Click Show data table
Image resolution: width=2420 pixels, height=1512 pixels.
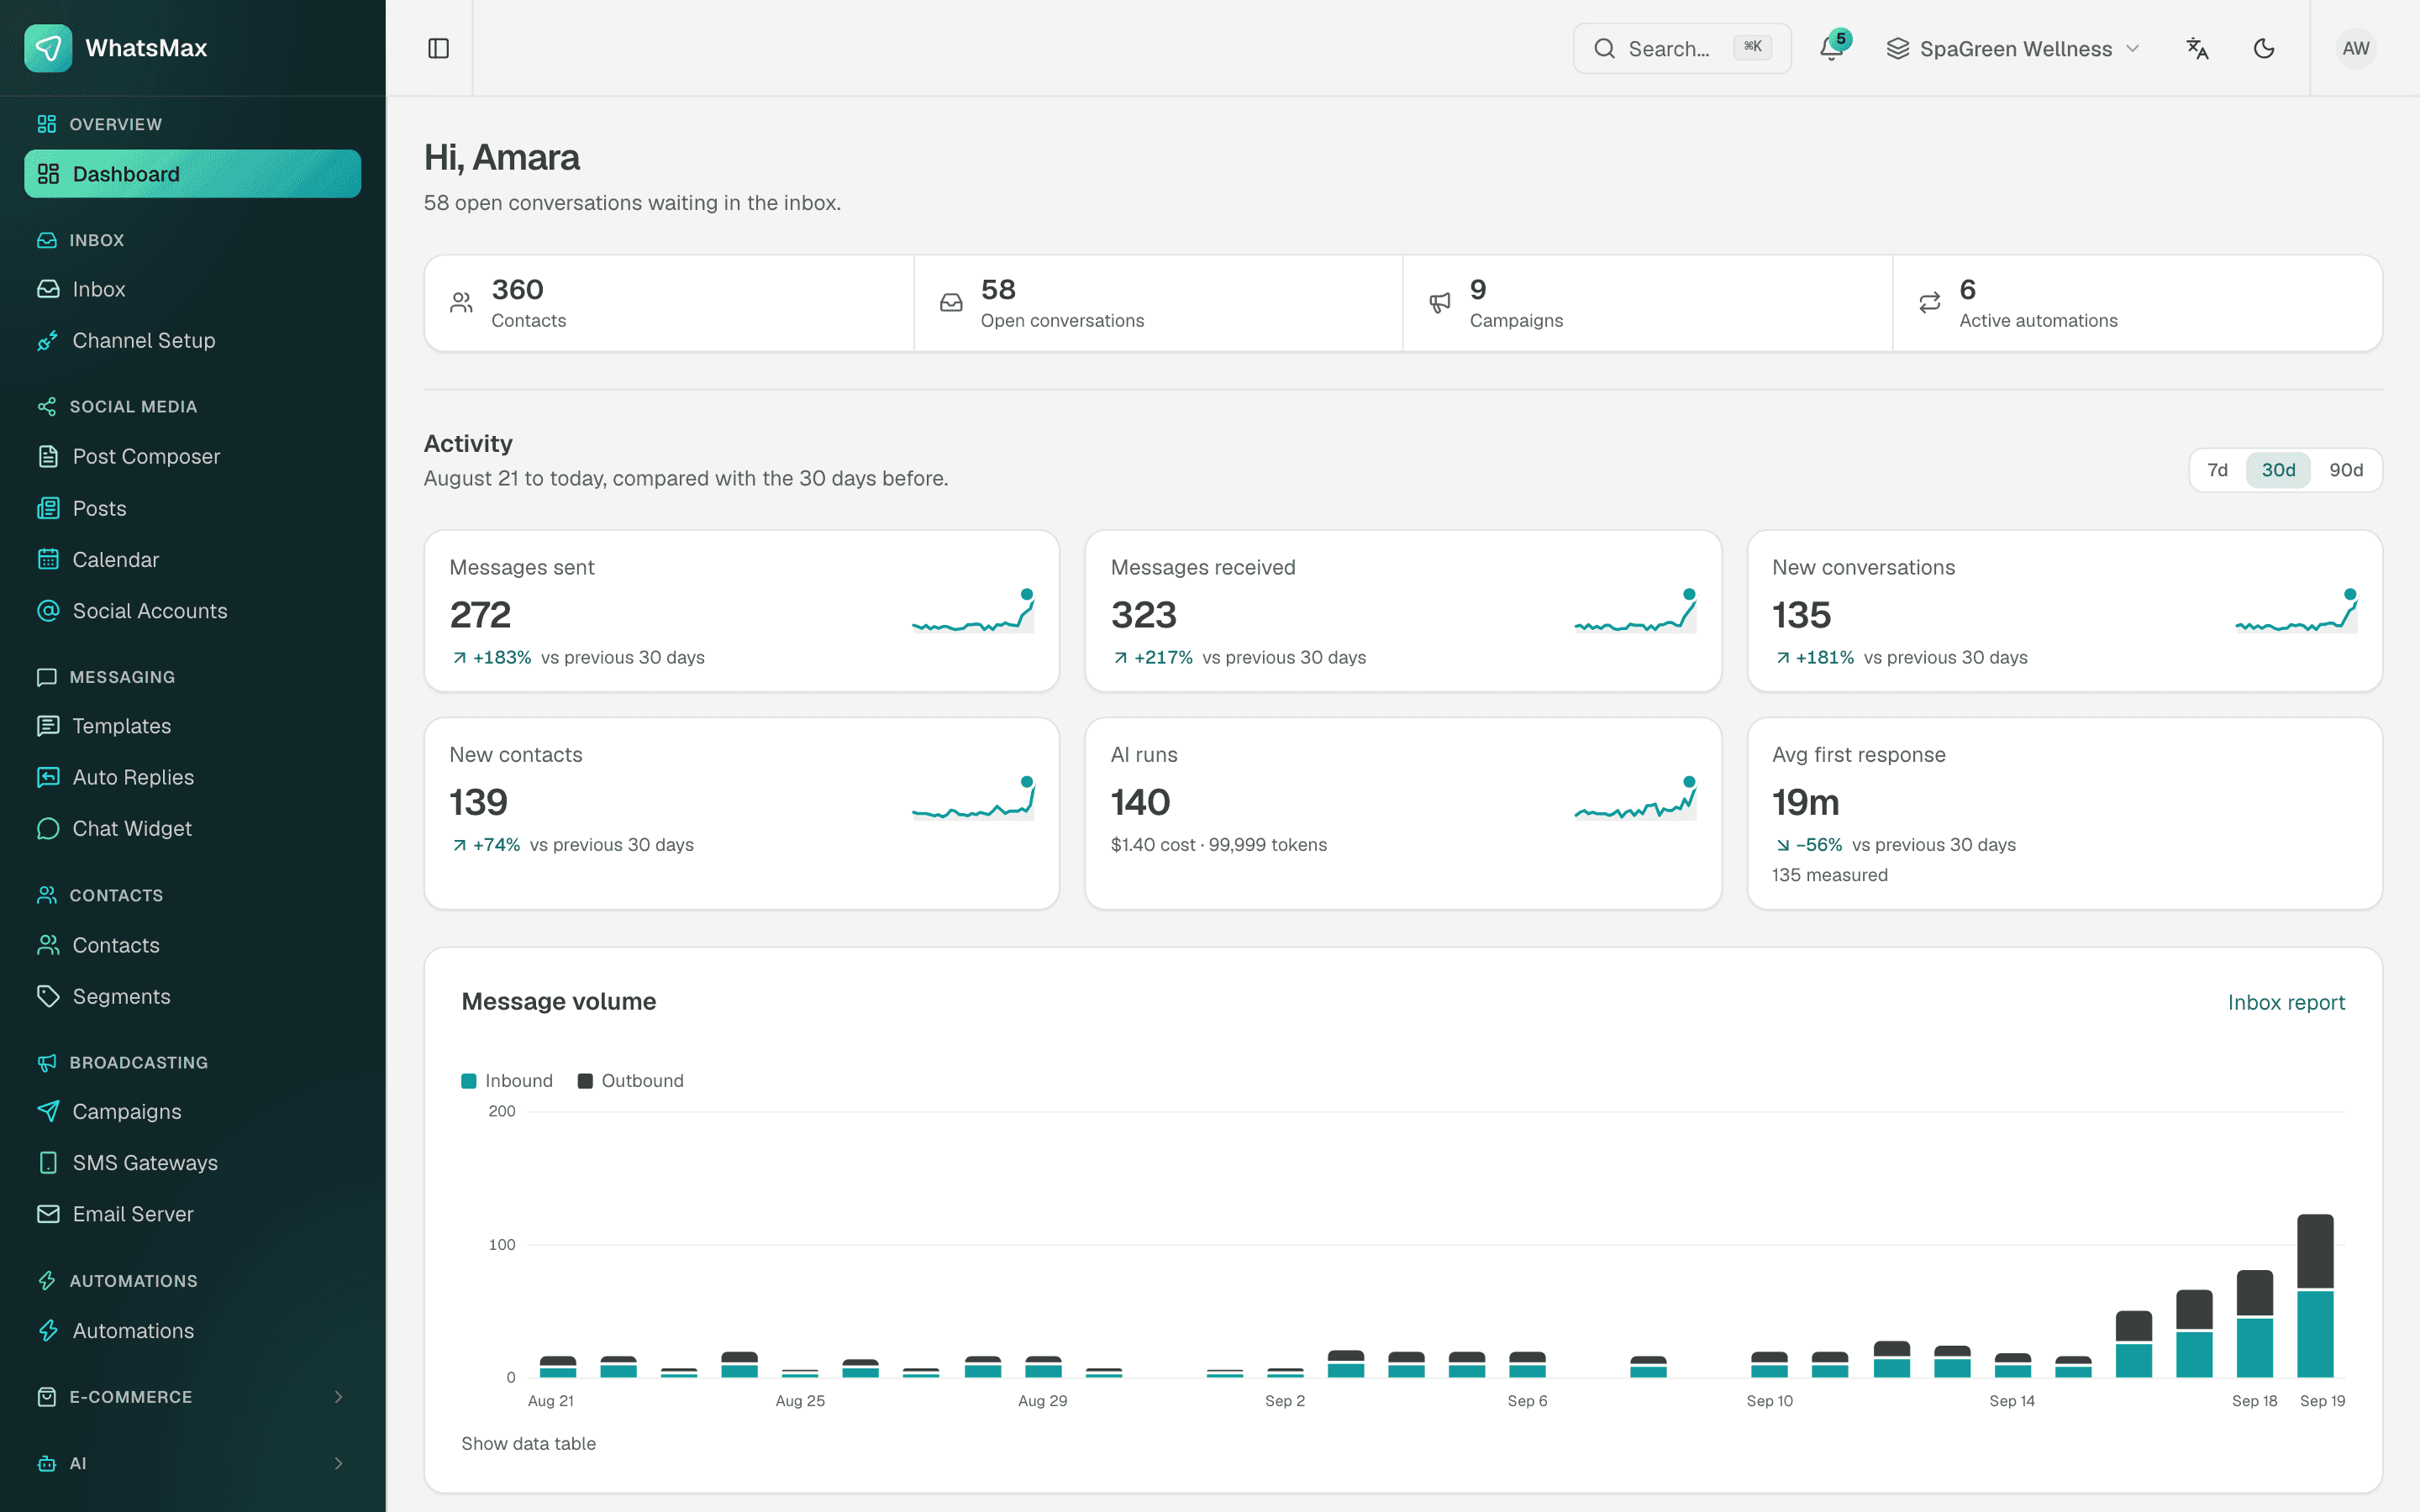(x=528, y=1443)
